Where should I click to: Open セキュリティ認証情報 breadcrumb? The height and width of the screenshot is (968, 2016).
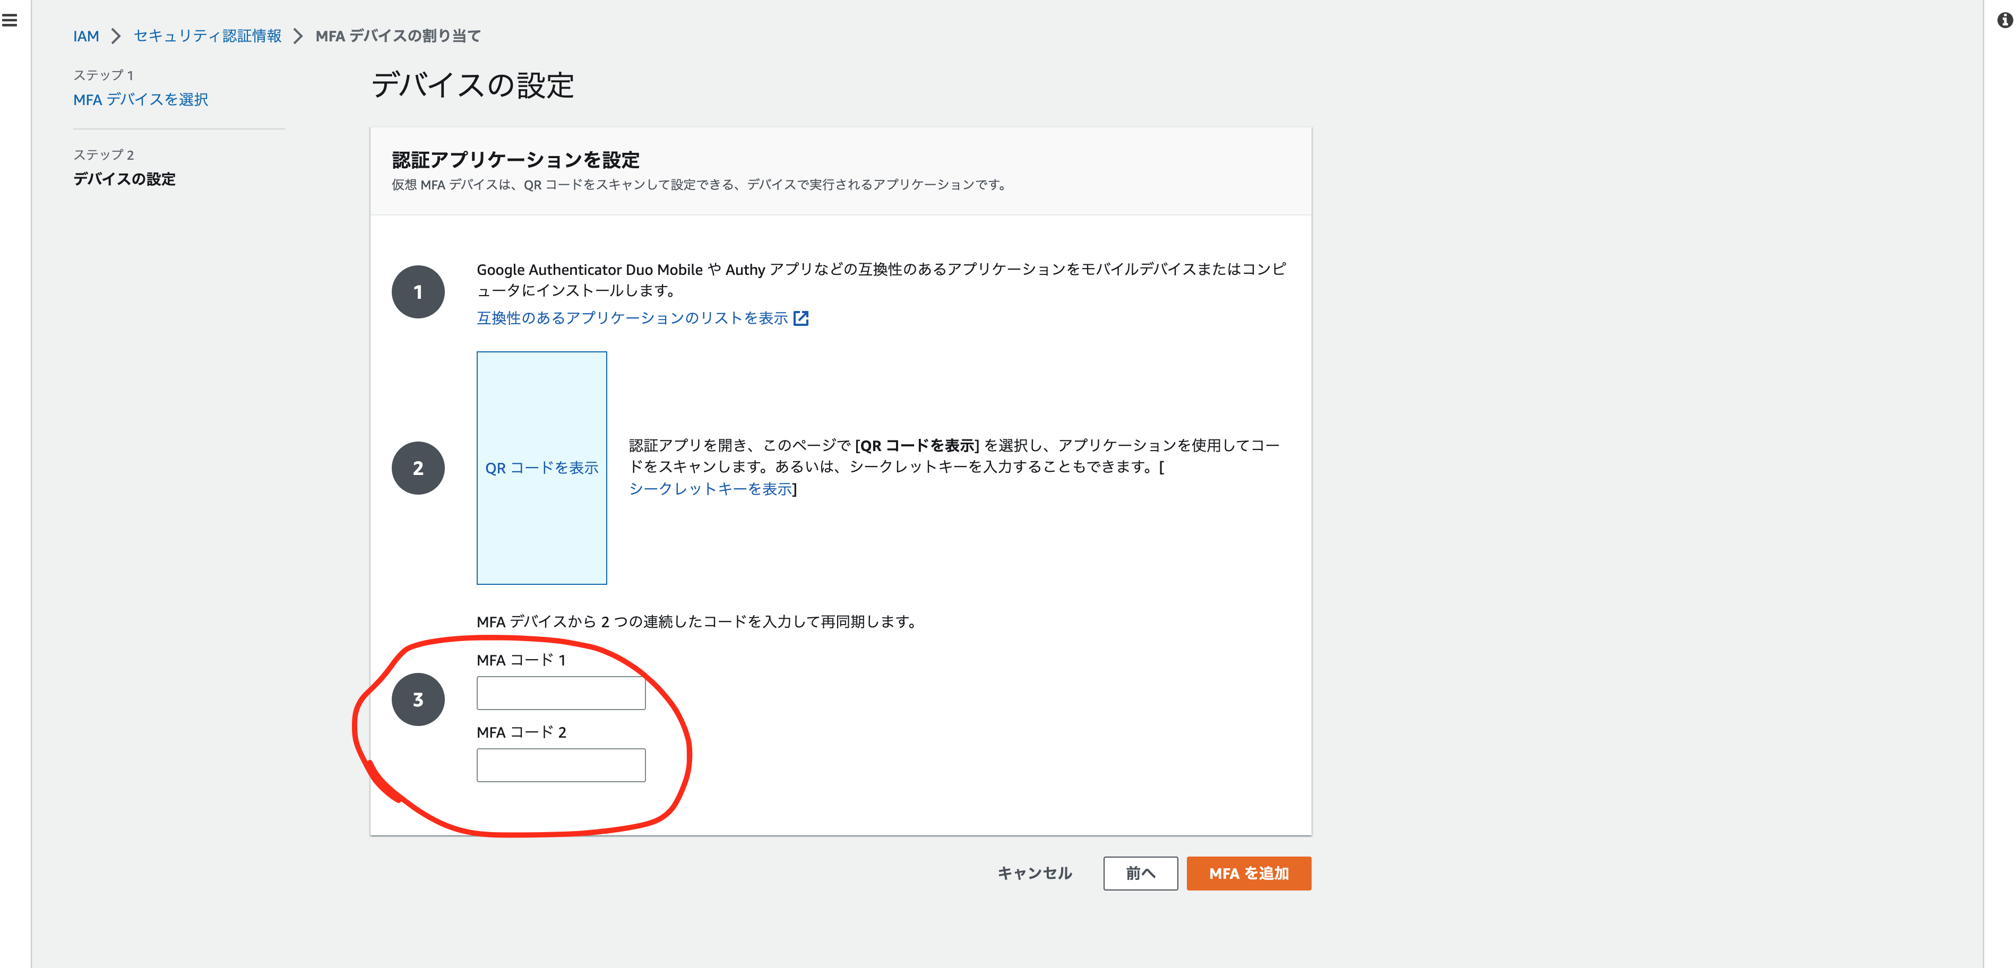[206, 35]
